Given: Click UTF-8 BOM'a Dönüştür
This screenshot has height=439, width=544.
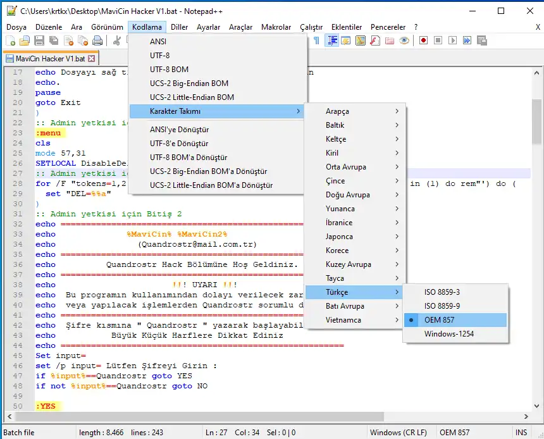Looking at the screenshot, I should click(x=217, y=158).
